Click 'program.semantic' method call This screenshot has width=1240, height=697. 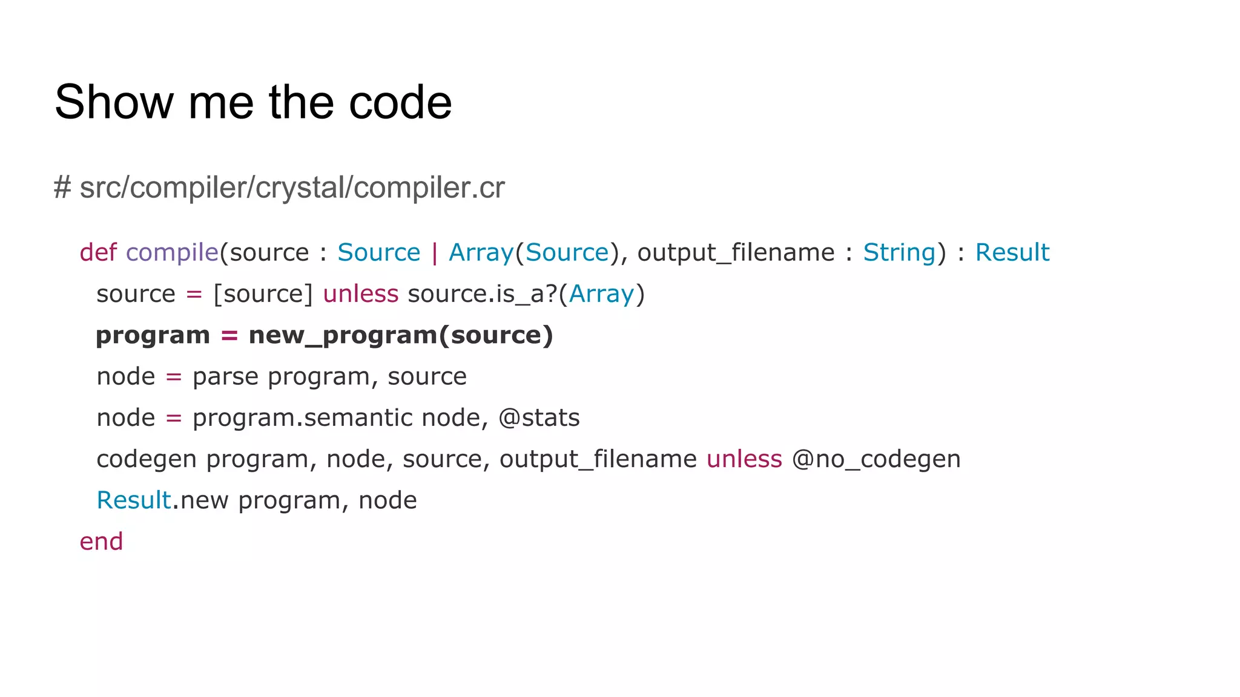[x=303, y=418]
